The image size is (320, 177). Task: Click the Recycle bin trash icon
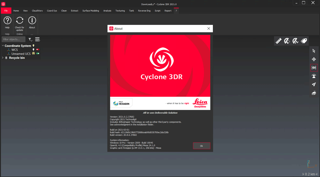(6, 58)
